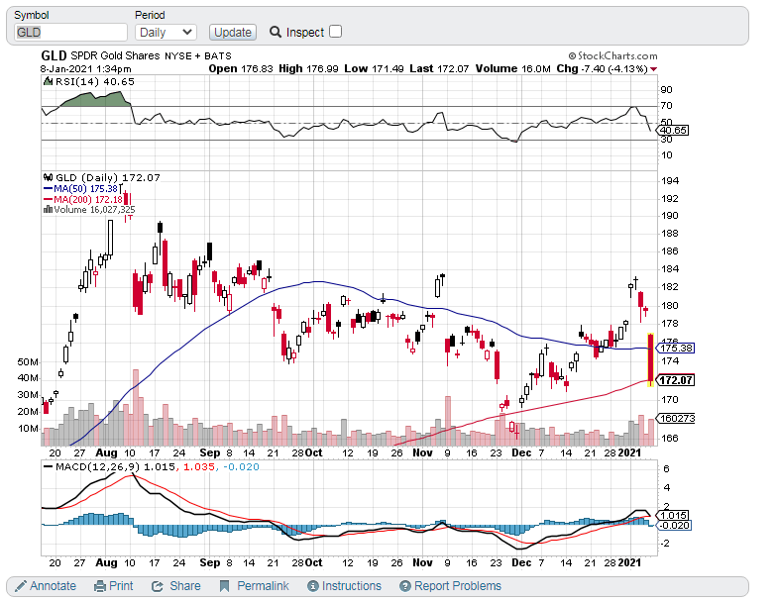Click the Print printer icon
777x602 pixels.
point(100,586)
